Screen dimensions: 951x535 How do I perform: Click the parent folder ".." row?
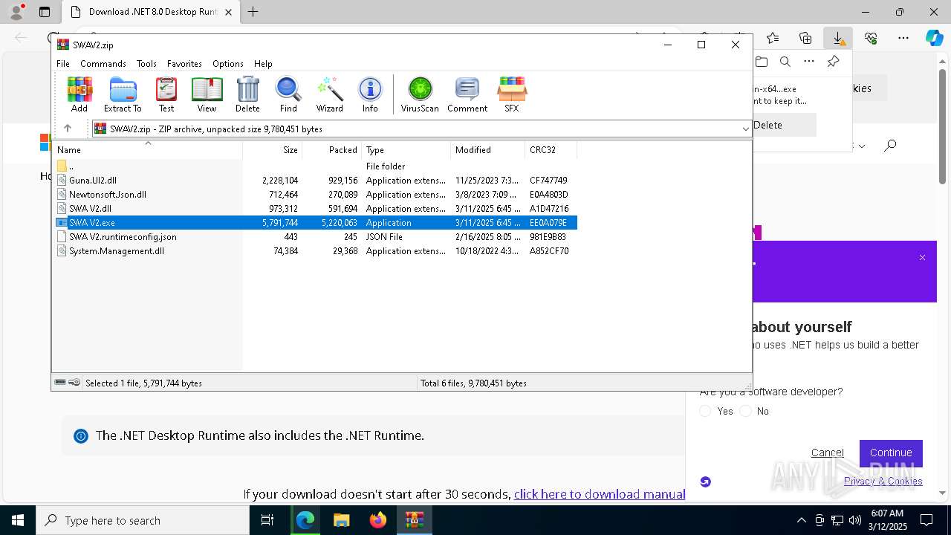[71, 166]
